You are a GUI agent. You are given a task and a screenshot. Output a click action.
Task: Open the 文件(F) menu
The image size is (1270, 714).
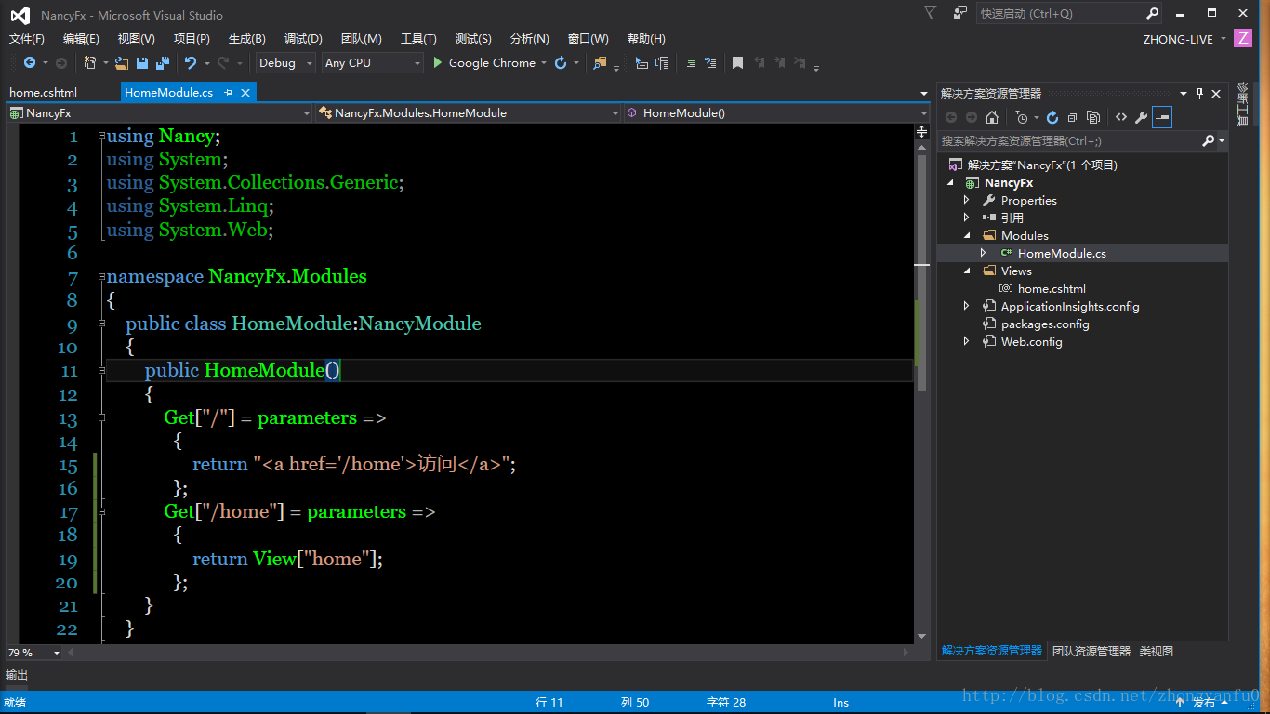(27, 39)
